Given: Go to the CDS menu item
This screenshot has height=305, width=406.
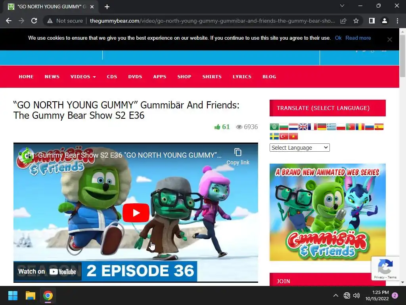Looking at the screenshot, I should coord(112,77).
